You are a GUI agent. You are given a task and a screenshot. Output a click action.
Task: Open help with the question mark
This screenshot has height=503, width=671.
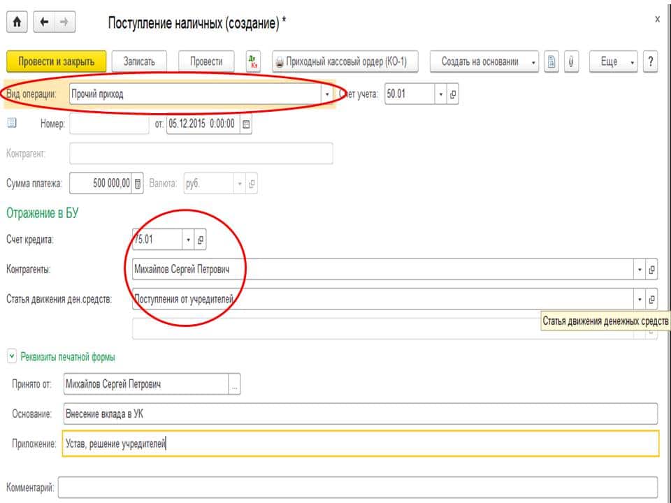(x=651, y=61)
